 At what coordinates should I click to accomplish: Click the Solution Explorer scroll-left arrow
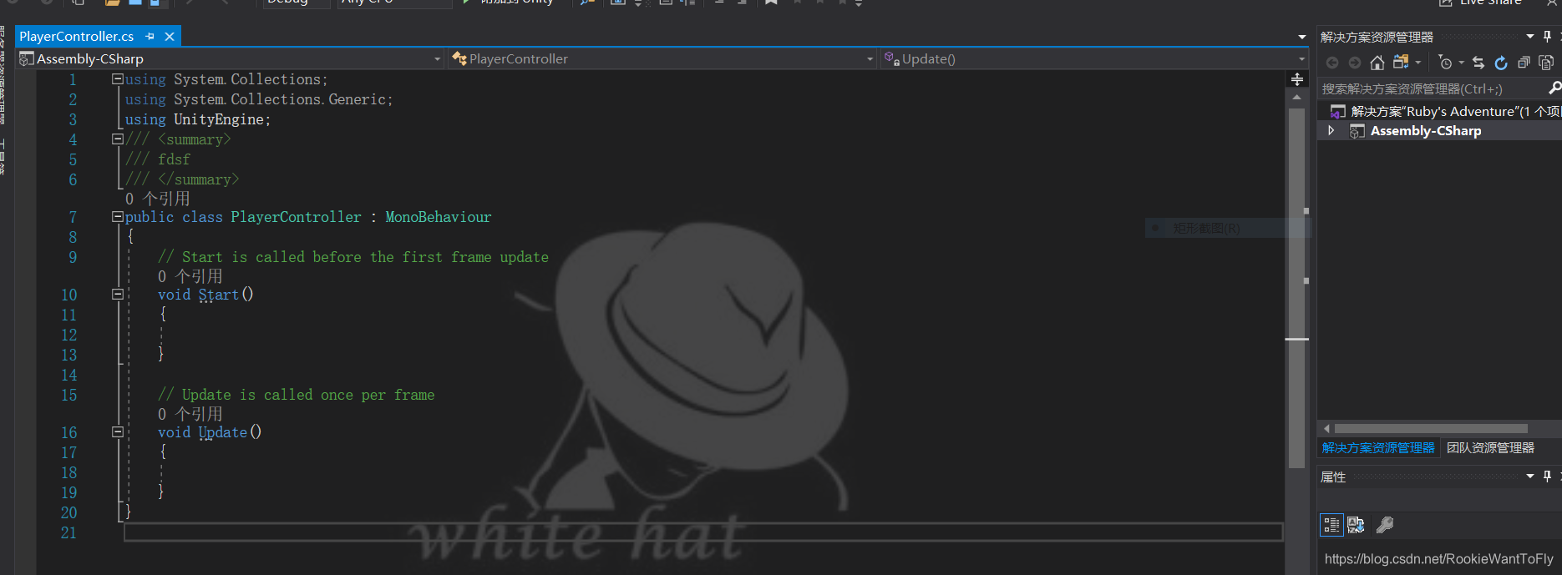coord(1326,429)
